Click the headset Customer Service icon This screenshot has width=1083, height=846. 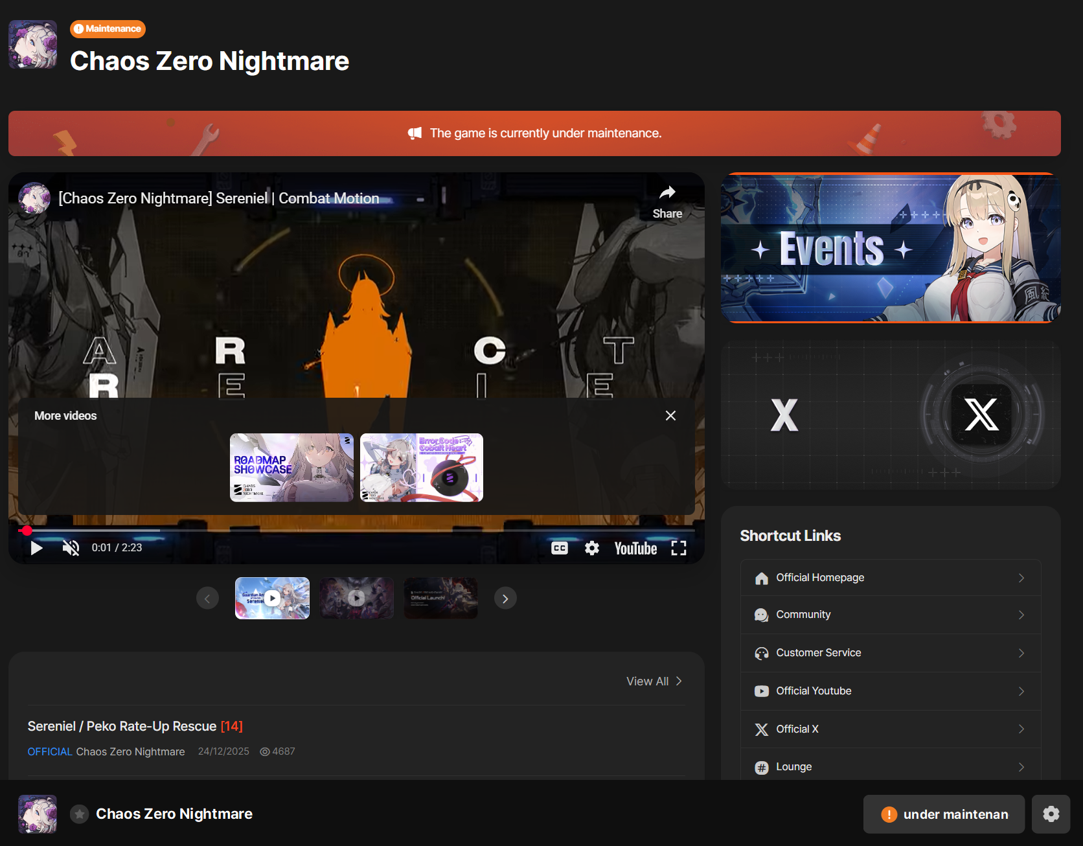[762, 653]
